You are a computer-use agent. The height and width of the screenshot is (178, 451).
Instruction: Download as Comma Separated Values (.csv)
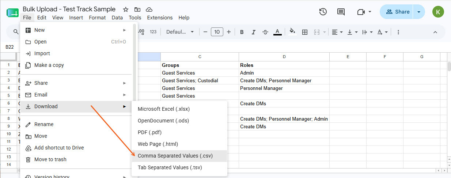click(x=179, y=156)
